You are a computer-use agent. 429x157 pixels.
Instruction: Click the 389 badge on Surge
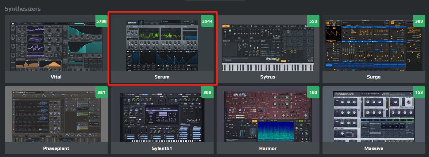(419, 21)
